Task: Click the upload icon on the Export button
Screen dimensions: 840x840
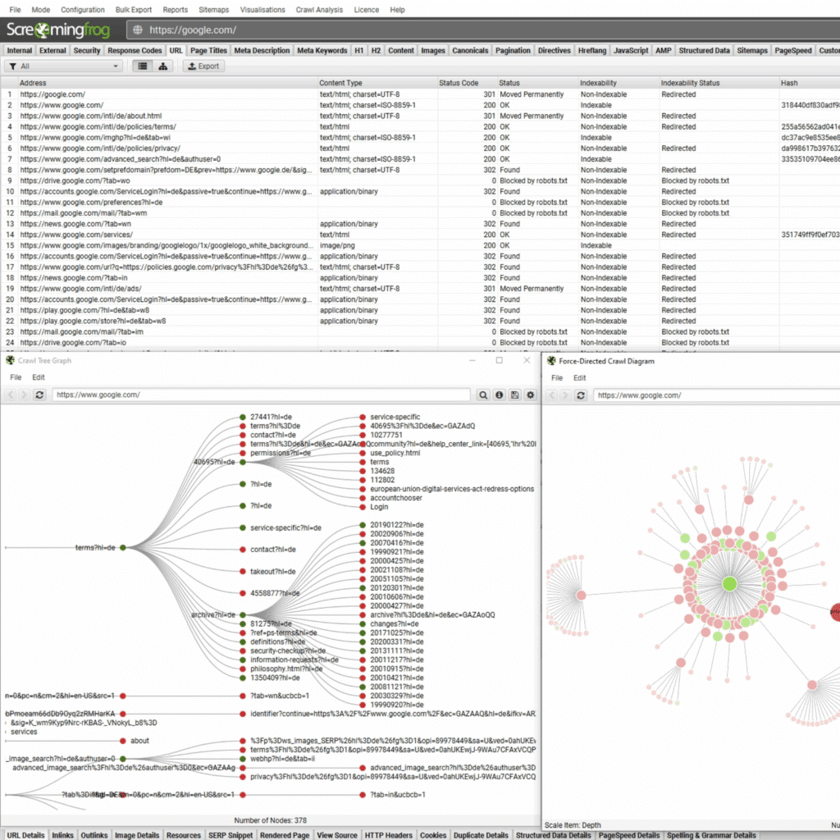Action: pyautogui.click(x=192, y=66)
